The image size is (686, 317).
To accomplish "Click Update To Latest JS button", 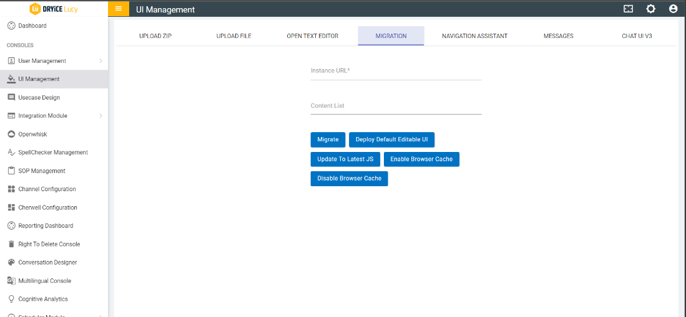I will pyautogui.click(x=345, y=159).
